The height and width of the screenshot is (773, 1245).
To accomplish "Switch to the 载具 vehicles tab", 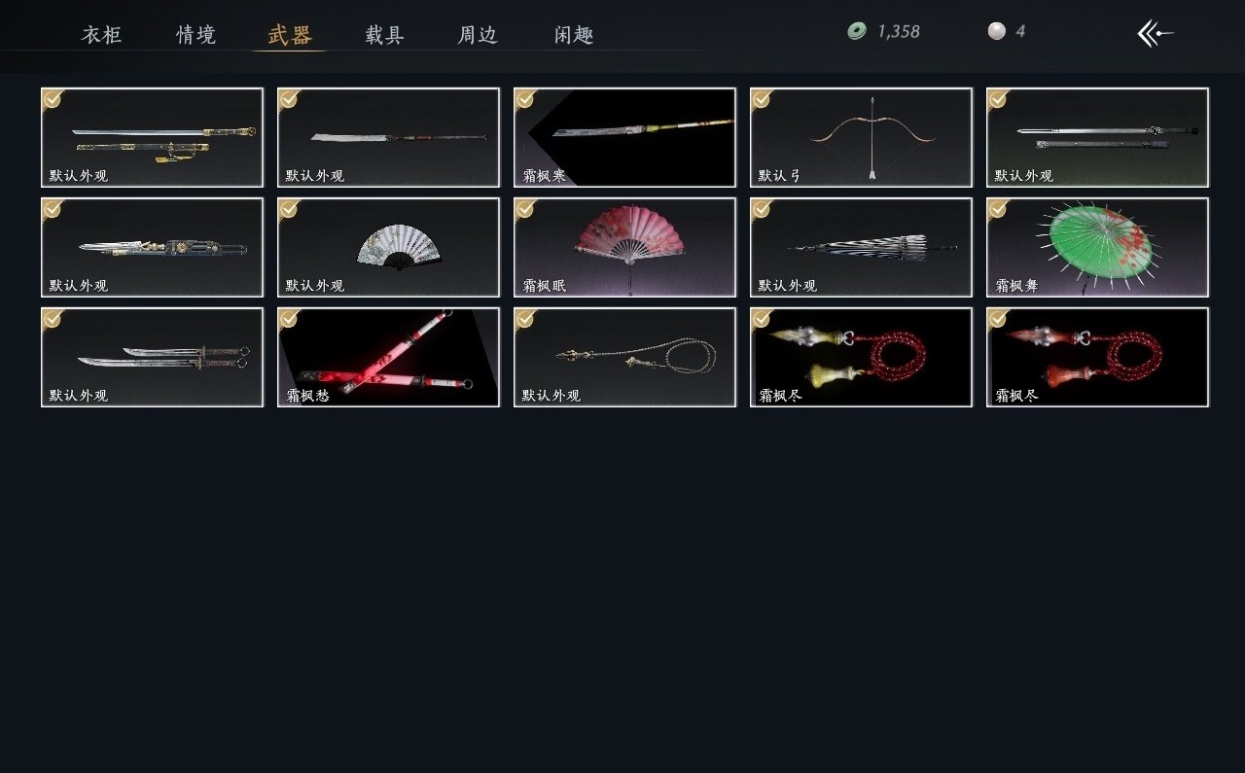I will pyautogui.click(x=384, y=35).
